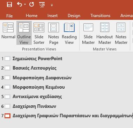Click title 'Διαχείριση Γραφικών Παραστάσεων και διαγραμμάτων'
133x128 pixels.
[x=72, y=116]
